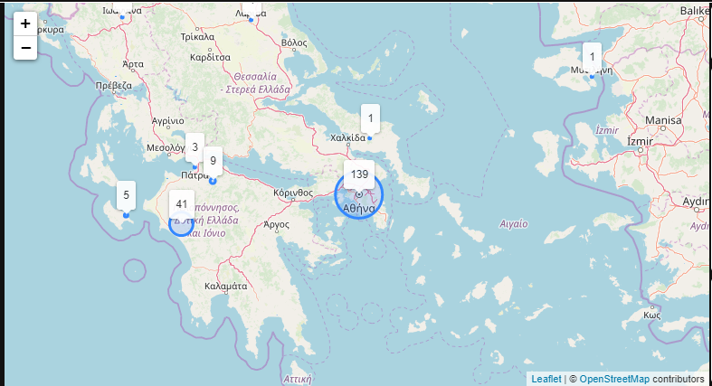
Task: Click the tooltip showing count 5
Action: coord(127,195)
